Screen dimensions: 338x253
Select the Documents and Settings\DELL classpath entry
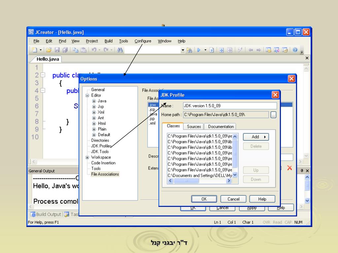pyautogui.click(x=200, y=176)
